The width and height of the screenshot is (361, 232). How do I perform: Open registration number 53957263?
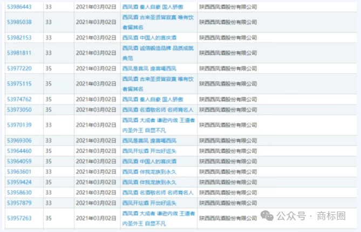click(x=19, y=218)
